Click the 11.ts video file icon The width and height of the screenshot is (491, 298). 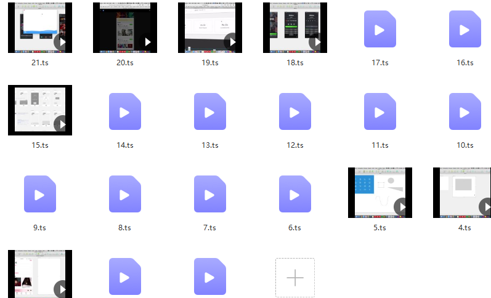(380, 111)
